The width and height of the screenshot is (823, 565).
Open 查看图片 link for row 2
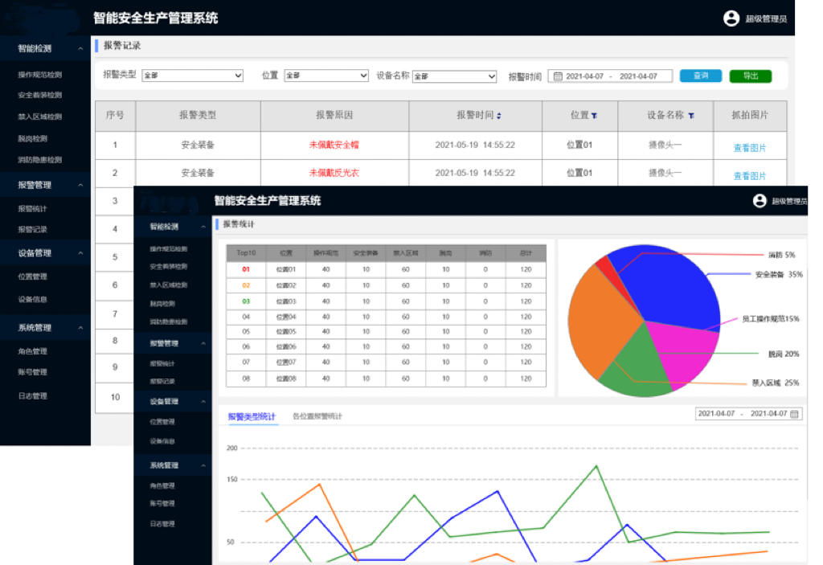point(750,176)
